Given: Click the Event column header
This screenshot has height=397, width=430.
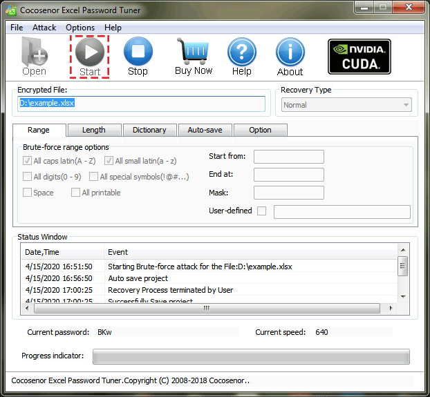Looking at the screenshot, I should [250, 252].
